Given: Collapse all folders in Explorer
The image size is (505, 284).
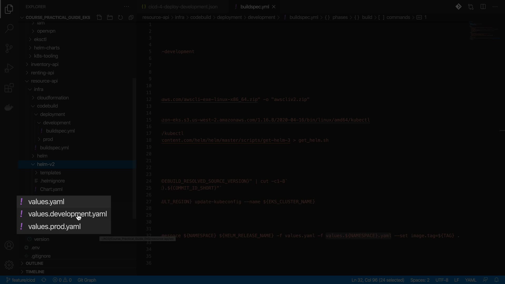Looking at the screenshot, I should tap(131, 17).
